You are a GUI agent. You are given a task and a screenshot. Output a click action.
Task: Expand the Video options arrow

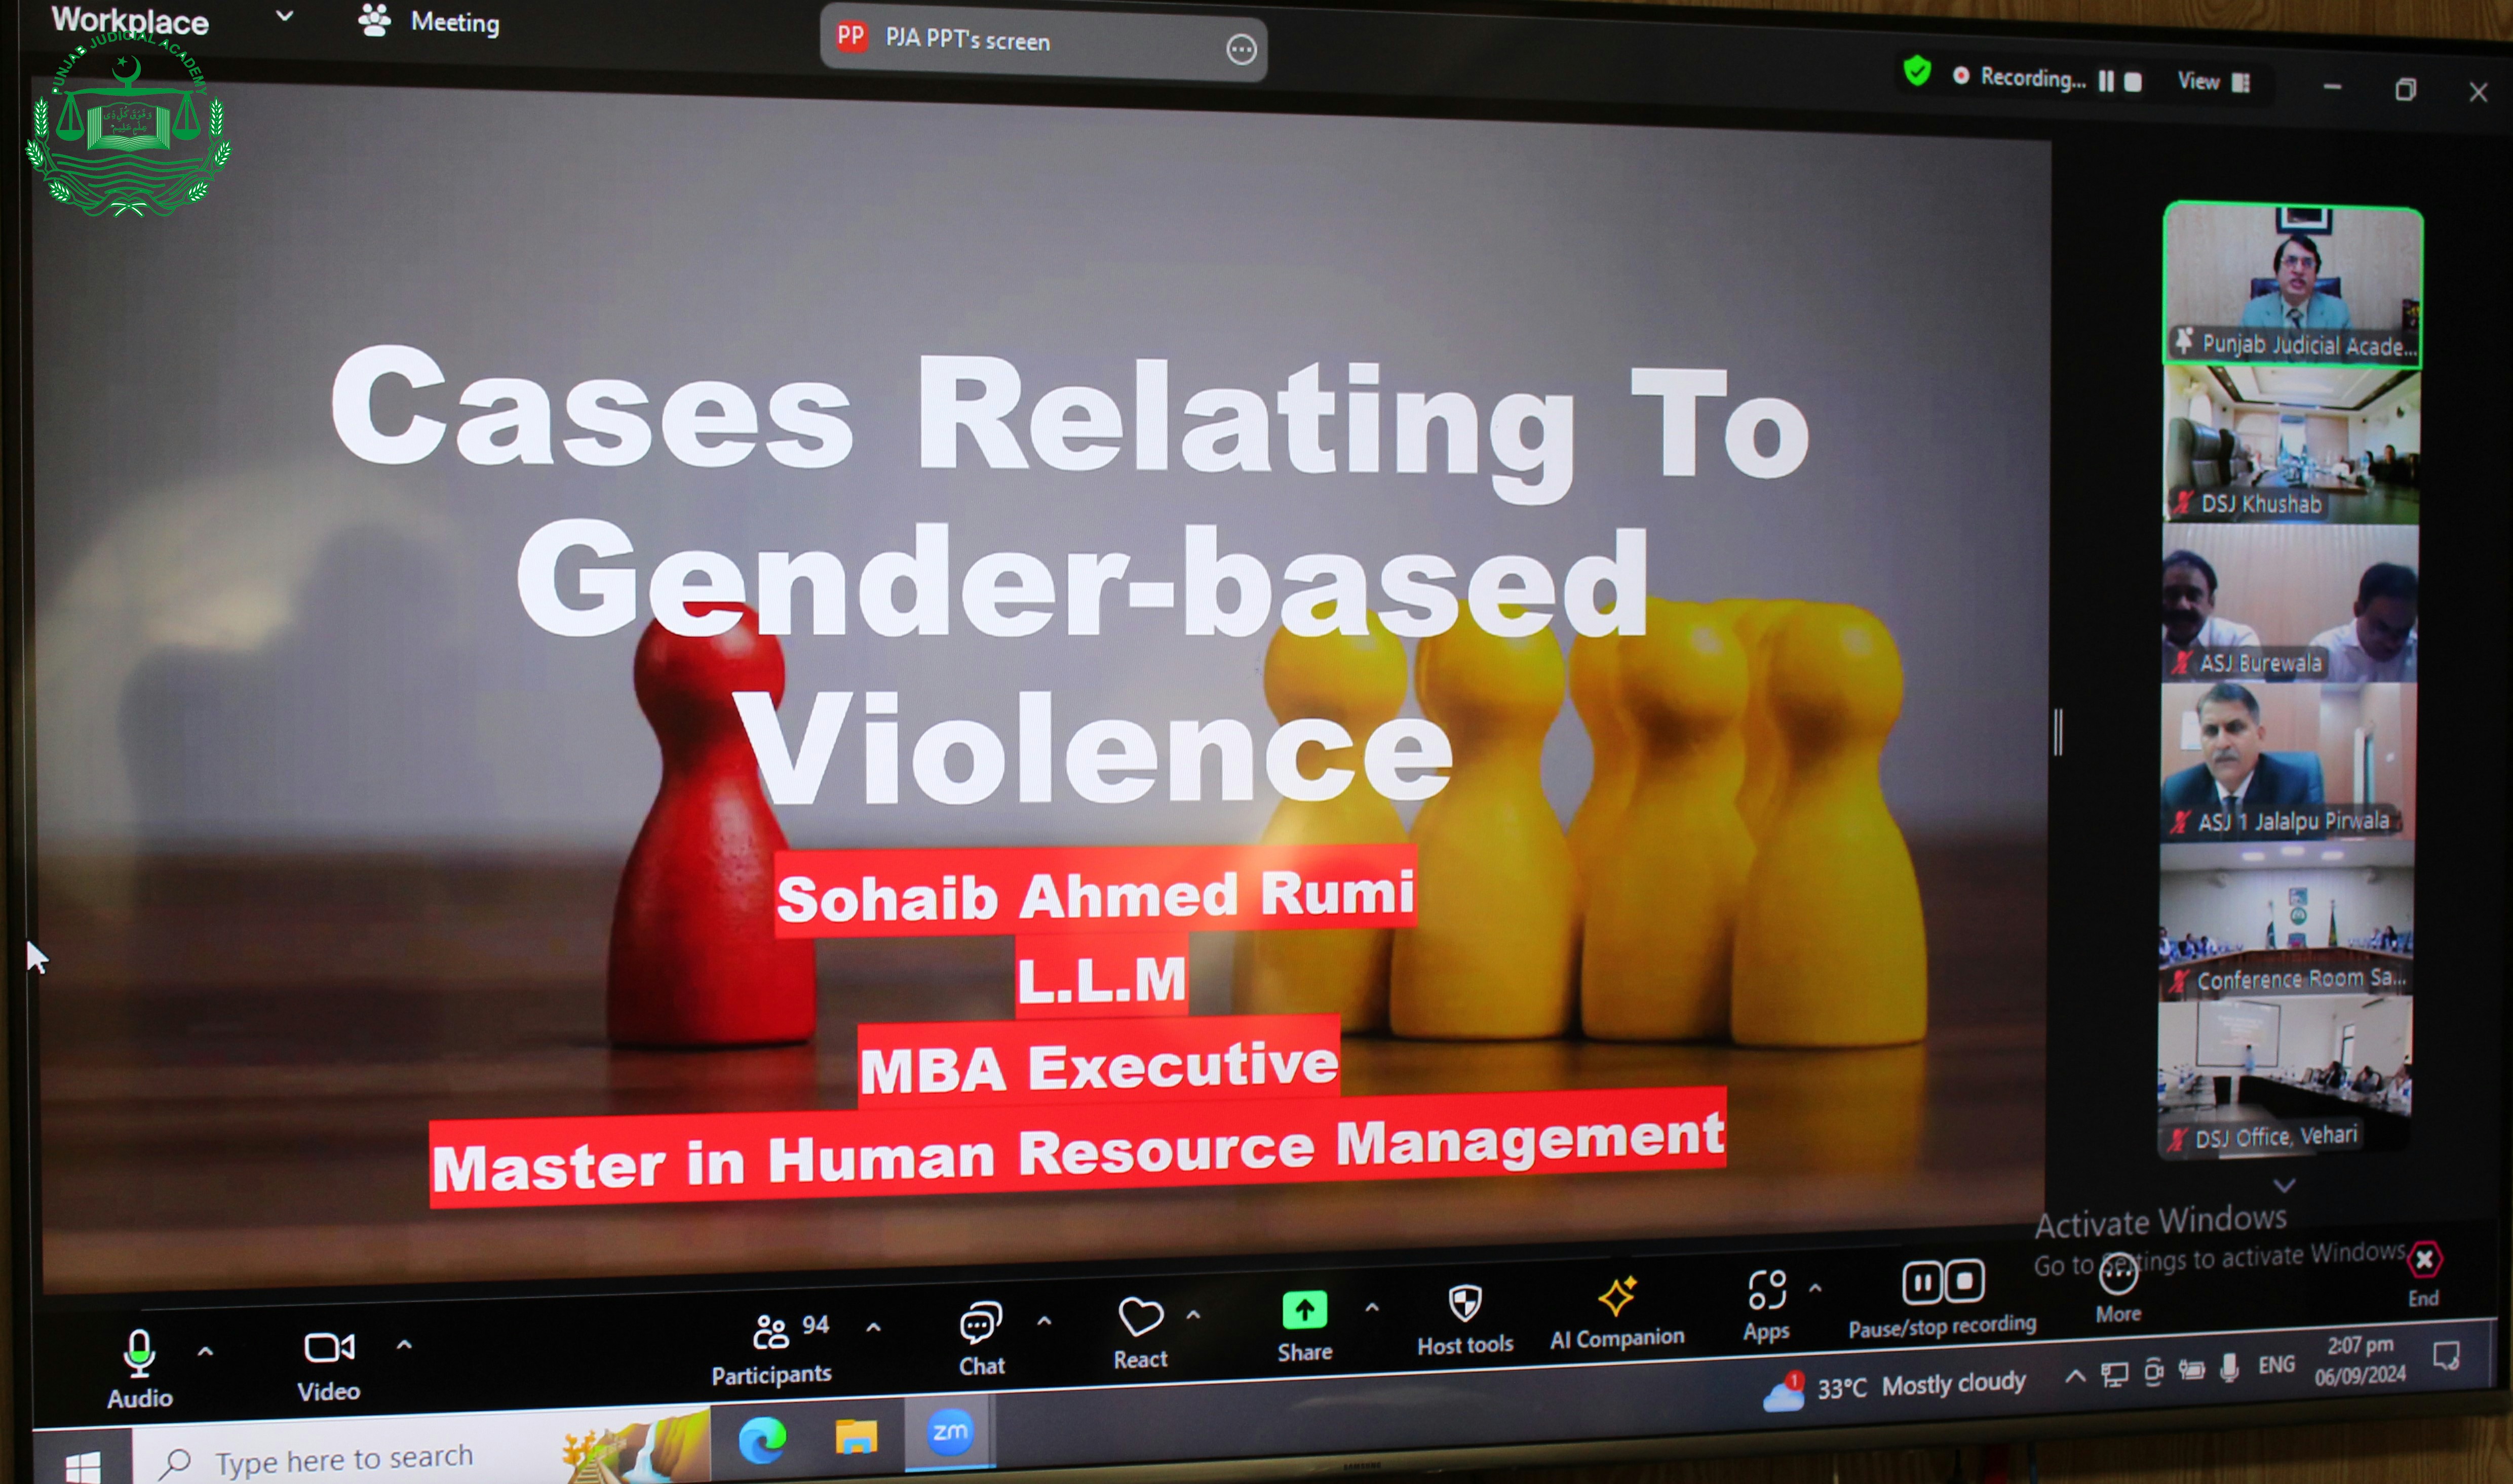(404, 1345)
